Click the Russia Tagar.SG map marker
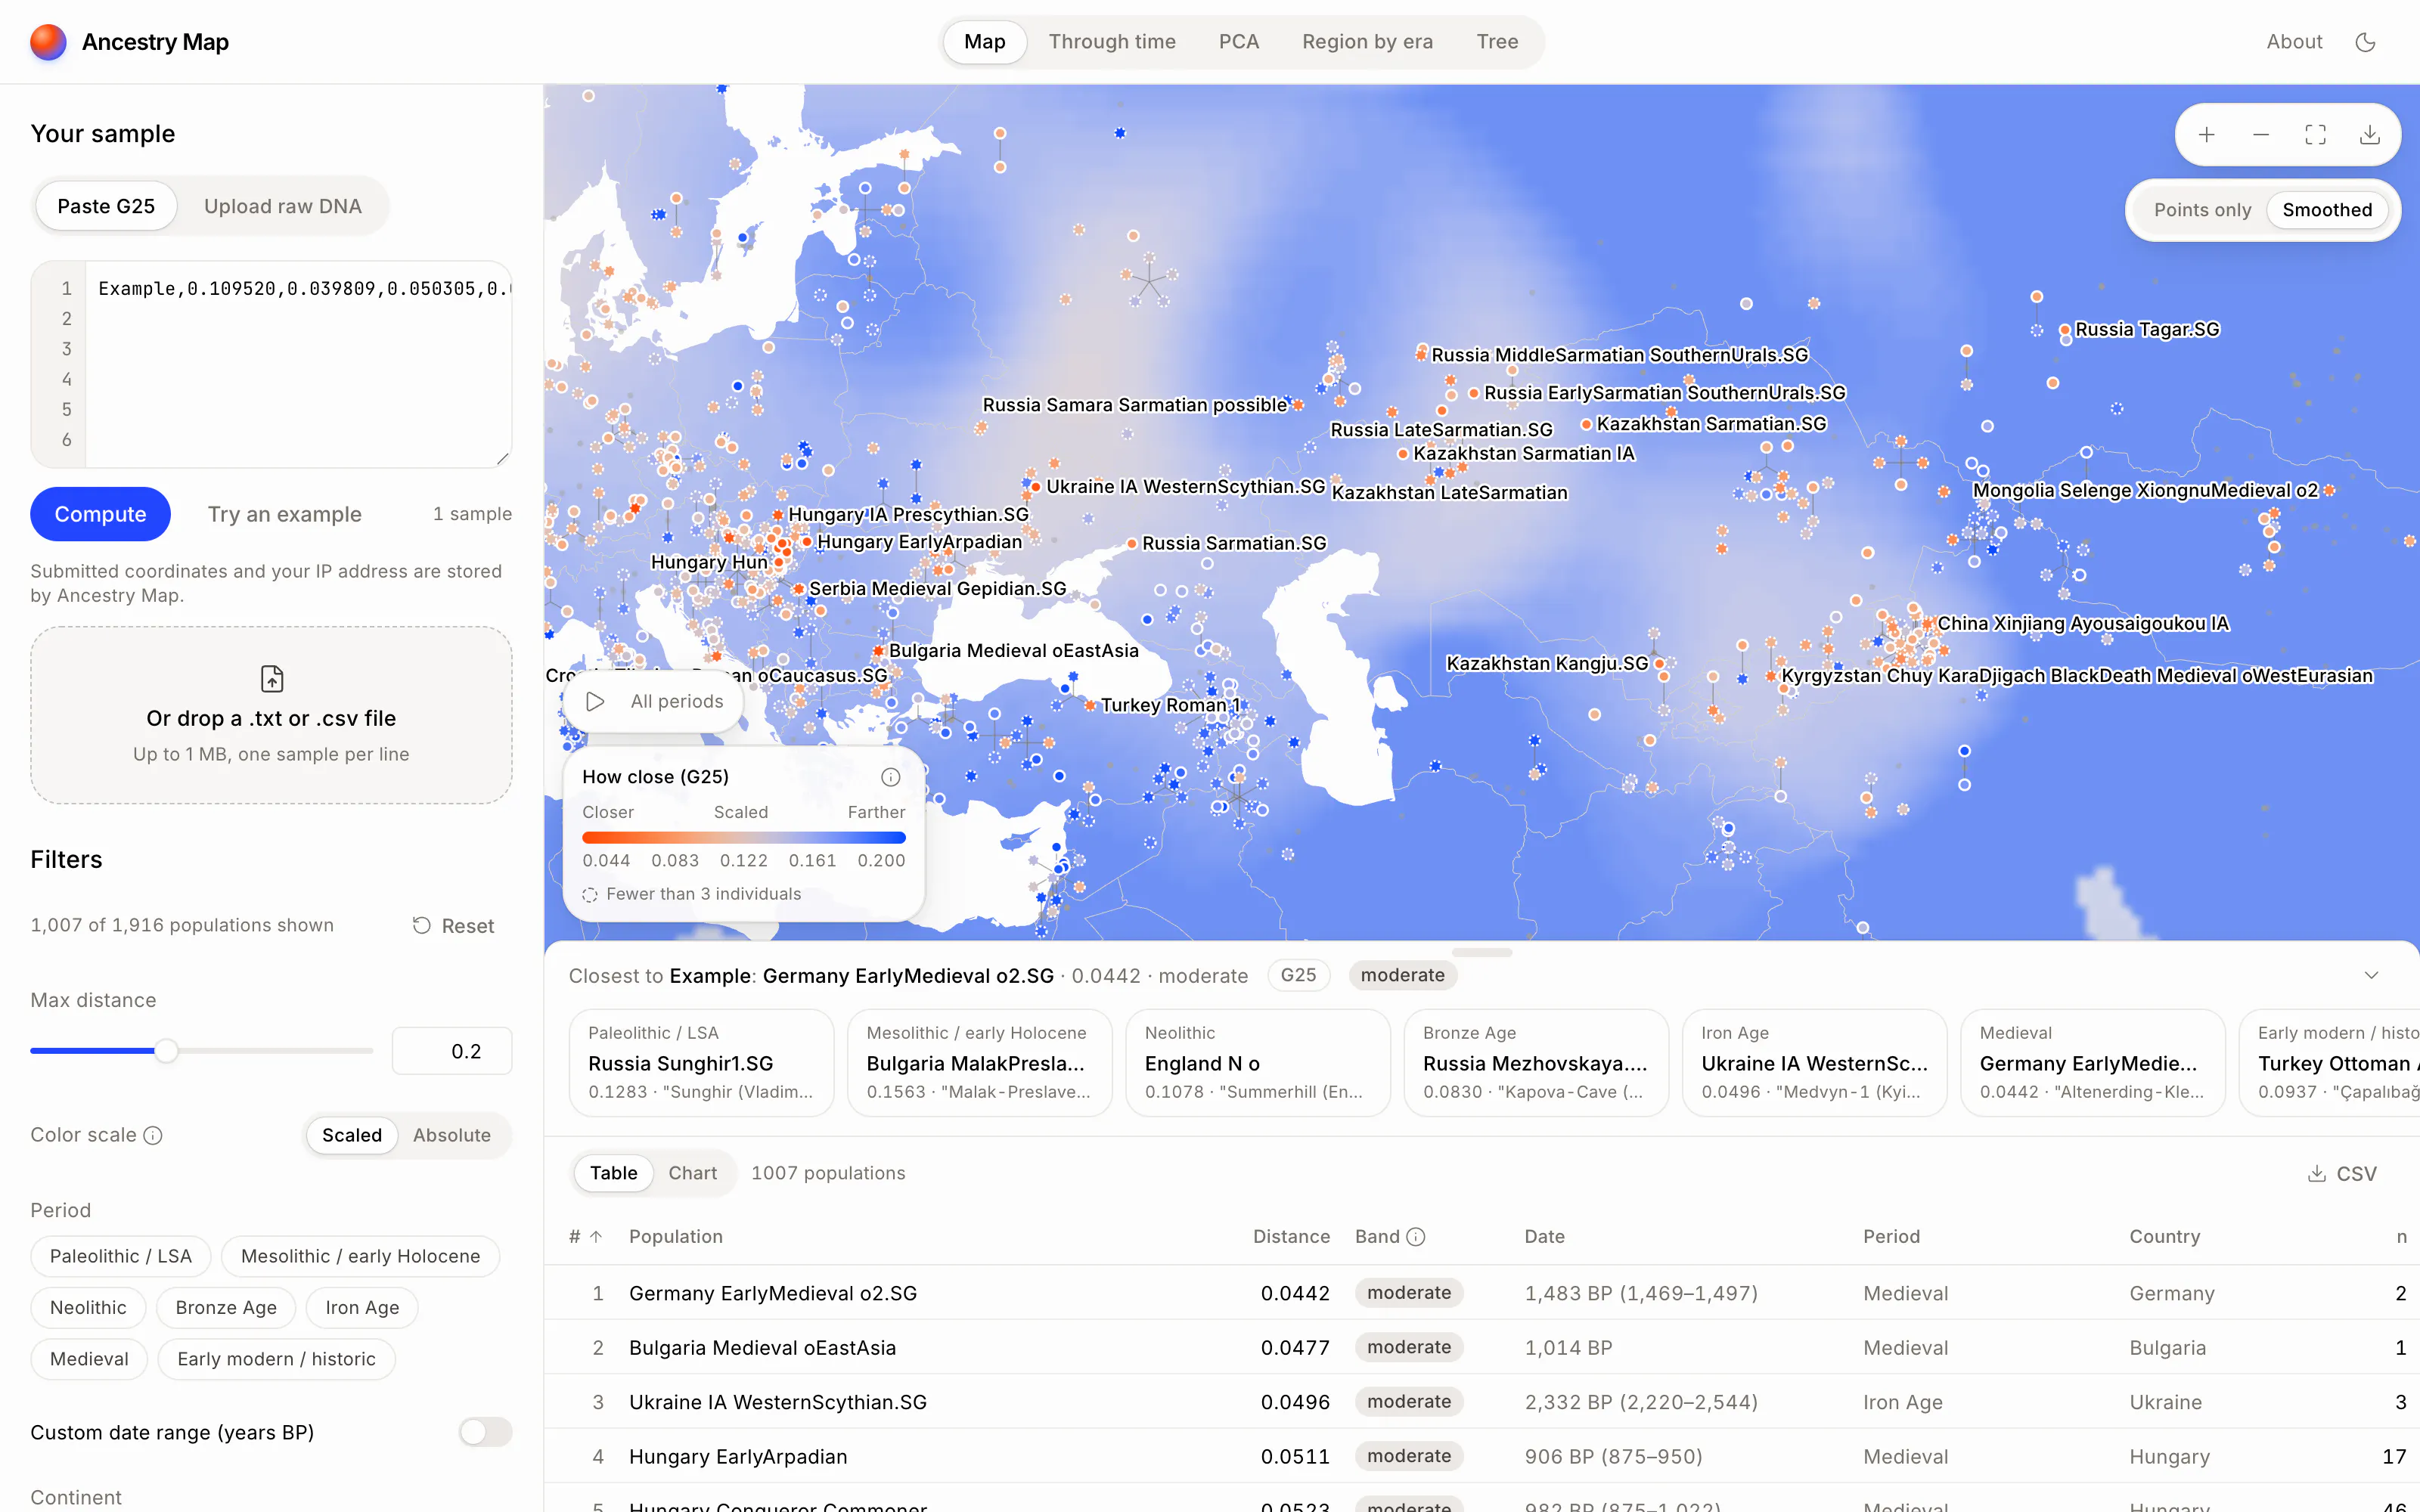 (2065, 330)
